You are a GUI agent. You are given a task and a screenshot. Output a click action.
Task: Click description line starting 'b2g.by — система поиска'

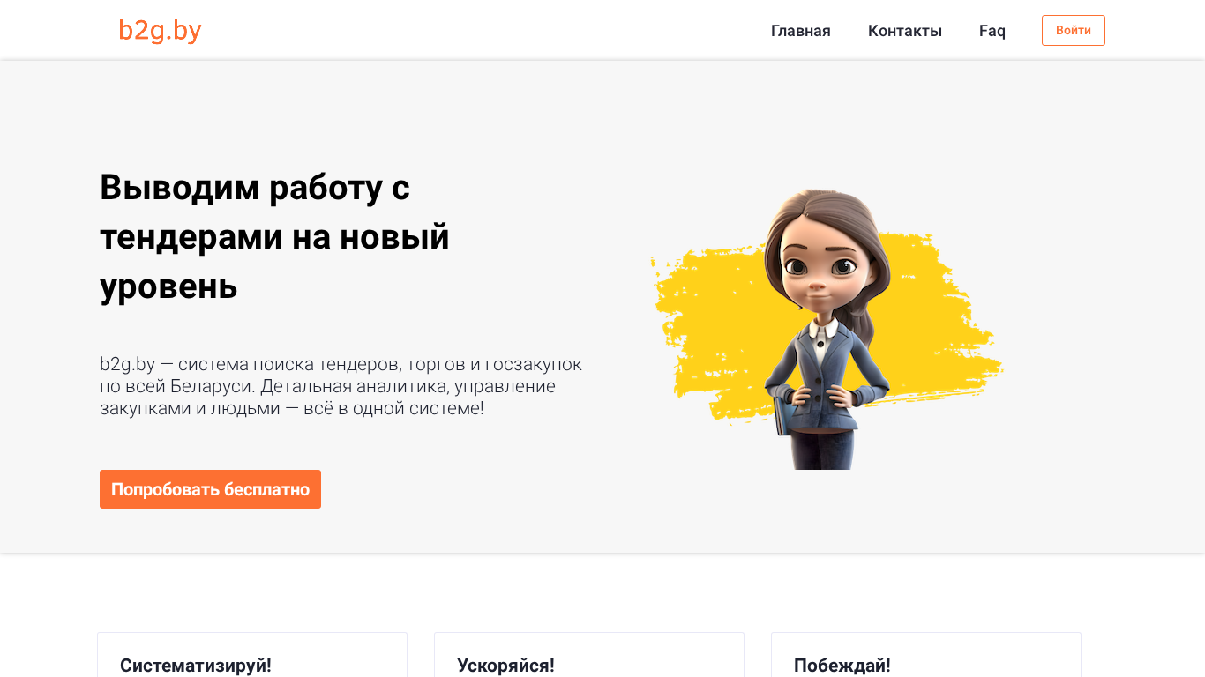[x=341, y=364]
